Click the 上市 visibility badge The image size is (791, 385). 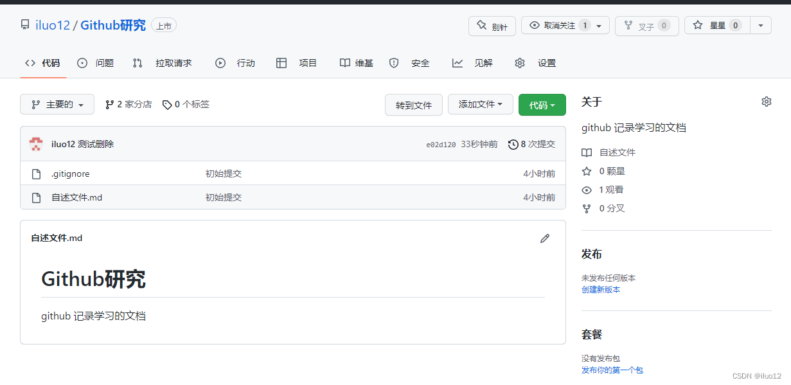click(x=164, y=26)
